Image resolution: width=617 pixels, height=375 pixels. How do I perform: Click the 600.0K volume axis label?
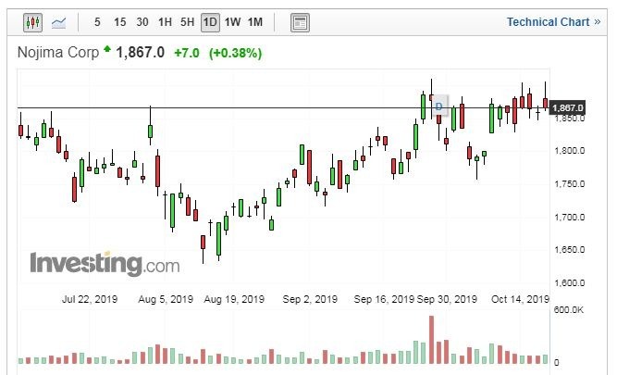tap(569, 310)
